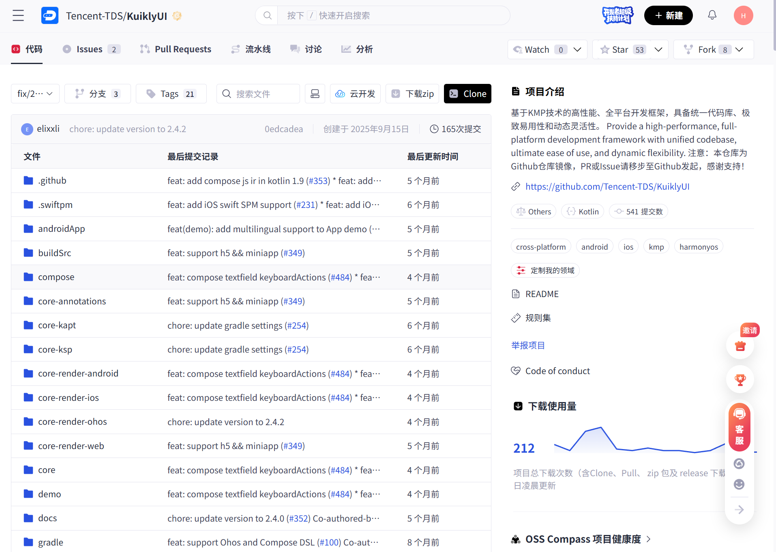Click the Tencent-TDS organization name
This screenshot has height=552, width=776.
click(94, 16)
